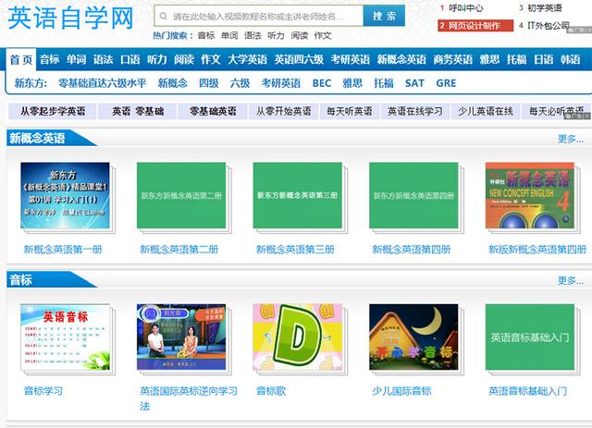Open 英语四六级 in navigation bar
Viewport: 592px width, 428px height.
[x=299, y=60]
